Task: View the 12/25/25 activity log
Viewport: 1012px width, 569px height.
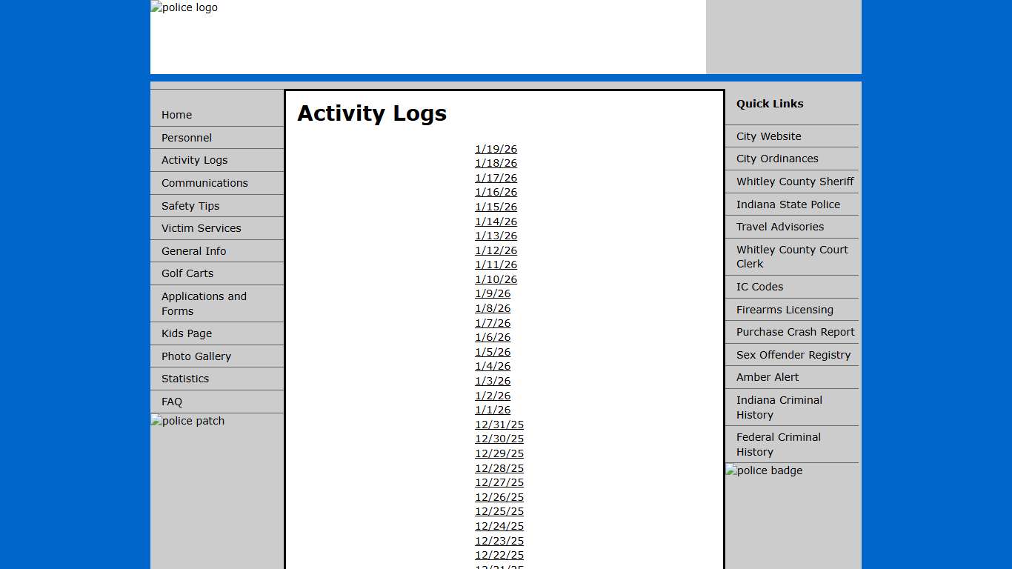Action: [x=499, y=511]
